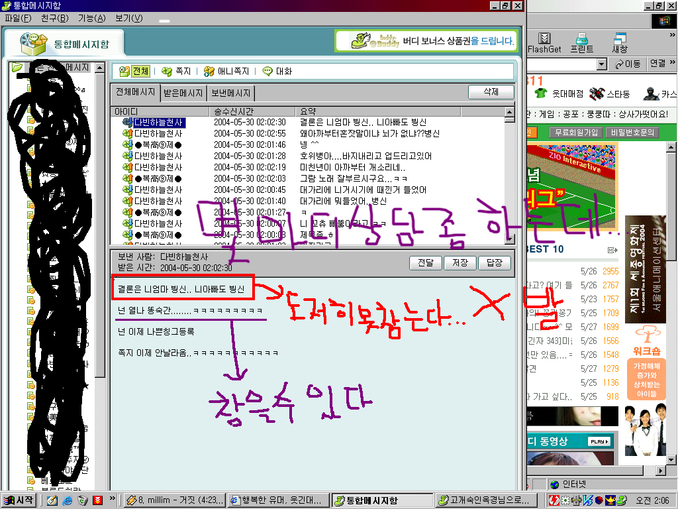This screenshot has height=509, width=678.
Task: Select the 쪽지 filter icon
Action: (x=167, y=72)
